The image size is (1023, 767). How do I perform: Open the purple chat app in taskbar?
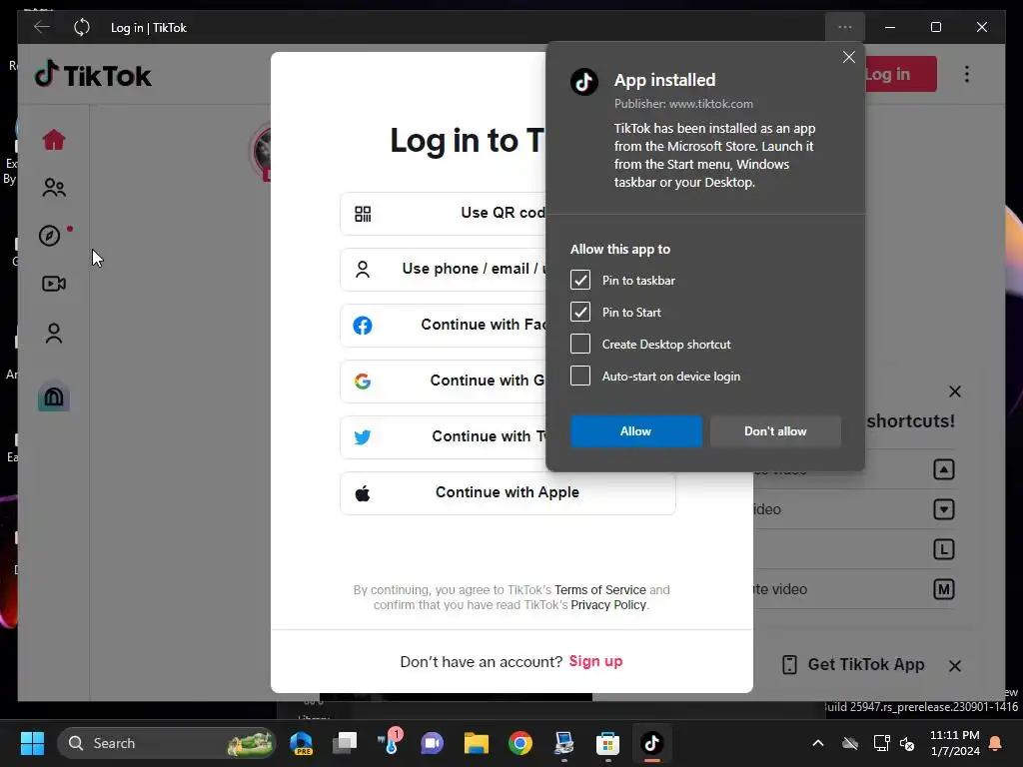click(432, 743)
